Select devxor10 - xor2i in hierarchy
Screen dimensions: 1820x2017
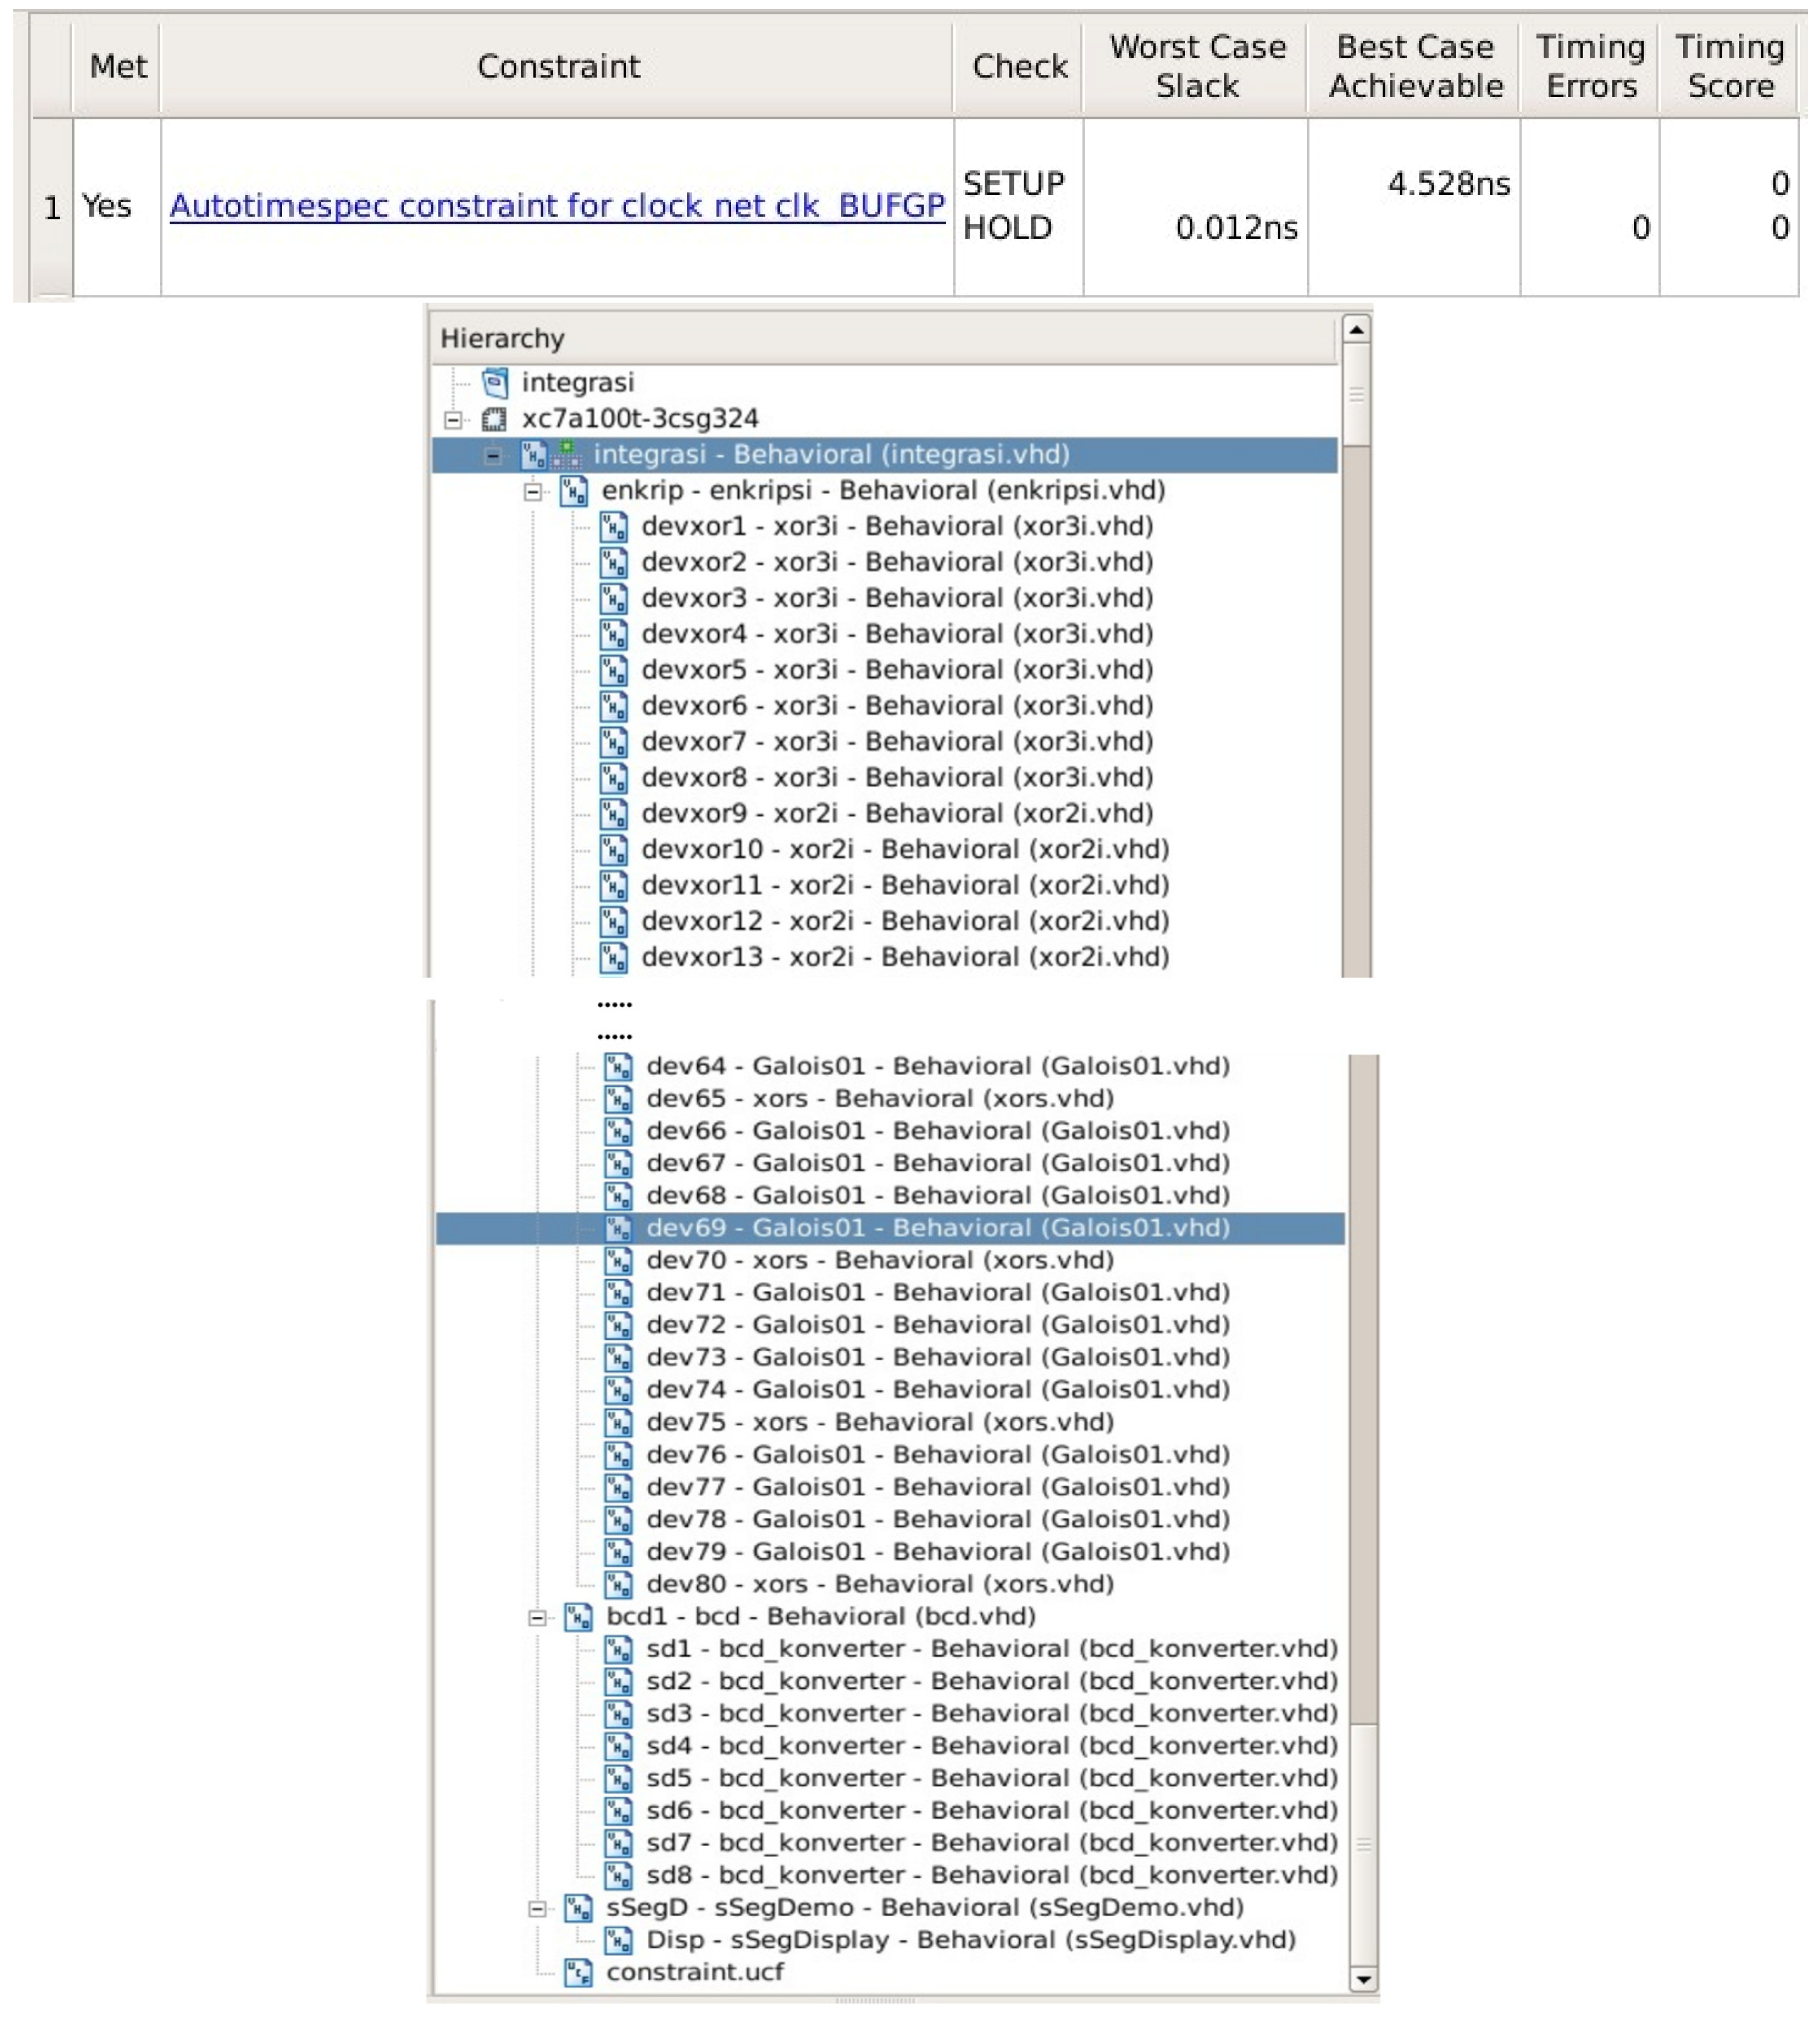pyautogui.click(x=905, y=850)
